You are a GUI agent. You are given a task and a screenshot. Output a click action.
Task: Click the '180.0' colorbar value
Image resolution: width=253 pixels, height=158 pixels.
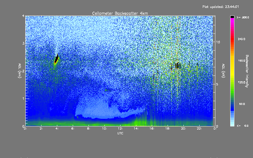point(242,61)
